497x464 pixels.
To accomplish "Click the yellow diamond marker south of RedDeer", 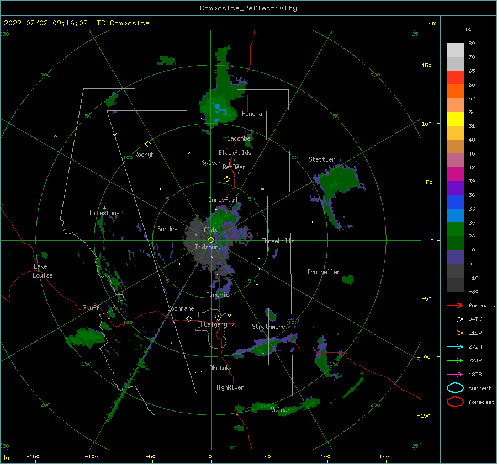I will pos(227,179).
